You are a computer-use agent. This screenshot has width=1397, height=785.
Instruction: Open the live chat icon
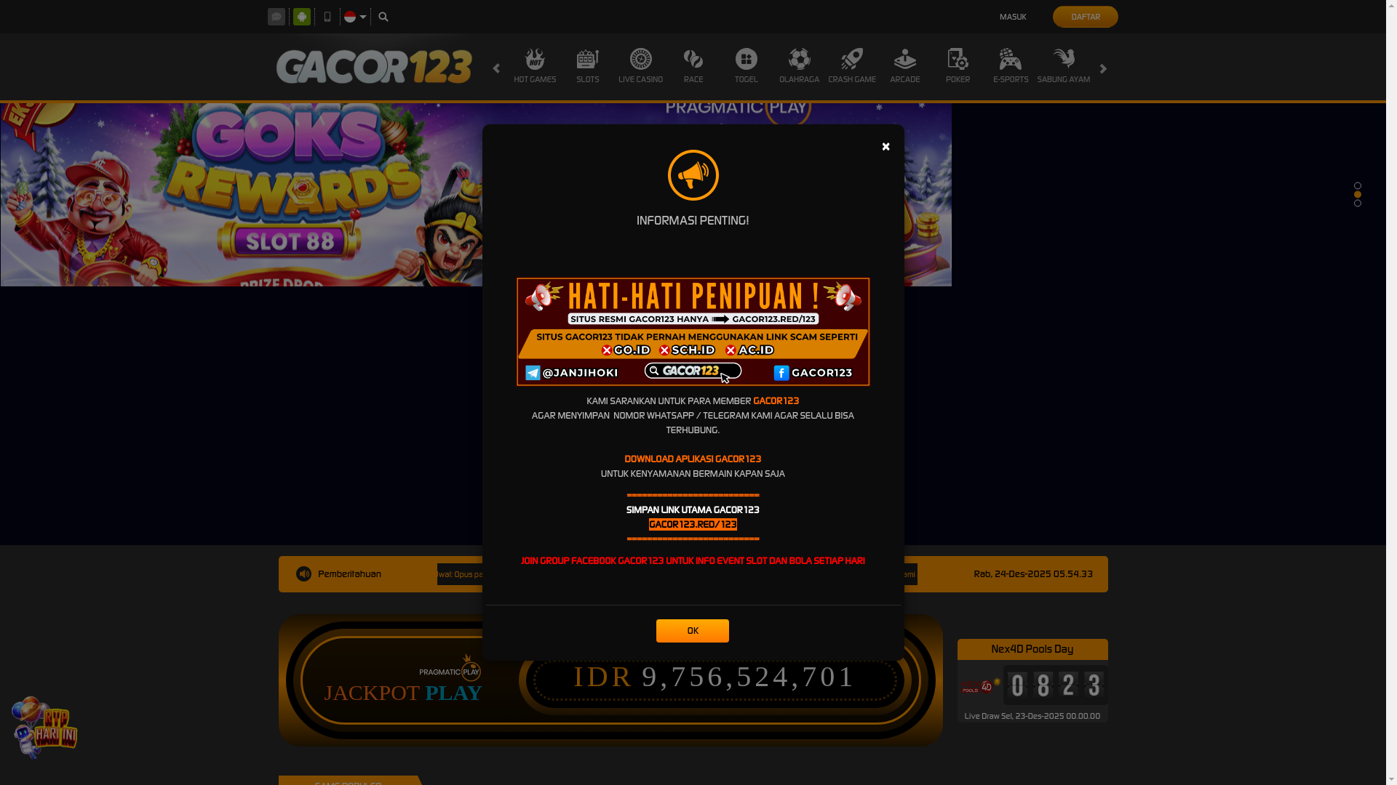(x=276, y=17)
